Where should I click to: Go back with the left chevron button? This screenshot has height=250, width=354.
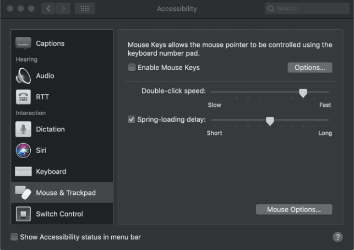[x=49, y=9]
